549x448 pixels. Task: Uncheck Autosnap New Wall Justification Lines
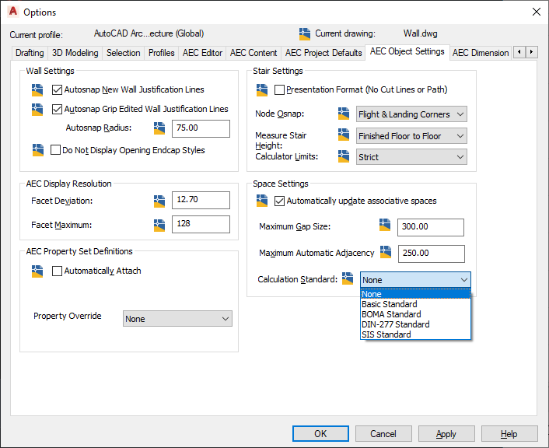57,90
